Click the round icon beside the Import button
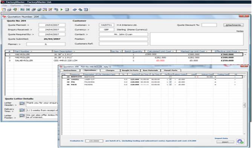This screenshot has height=148, width=252. 240,142
